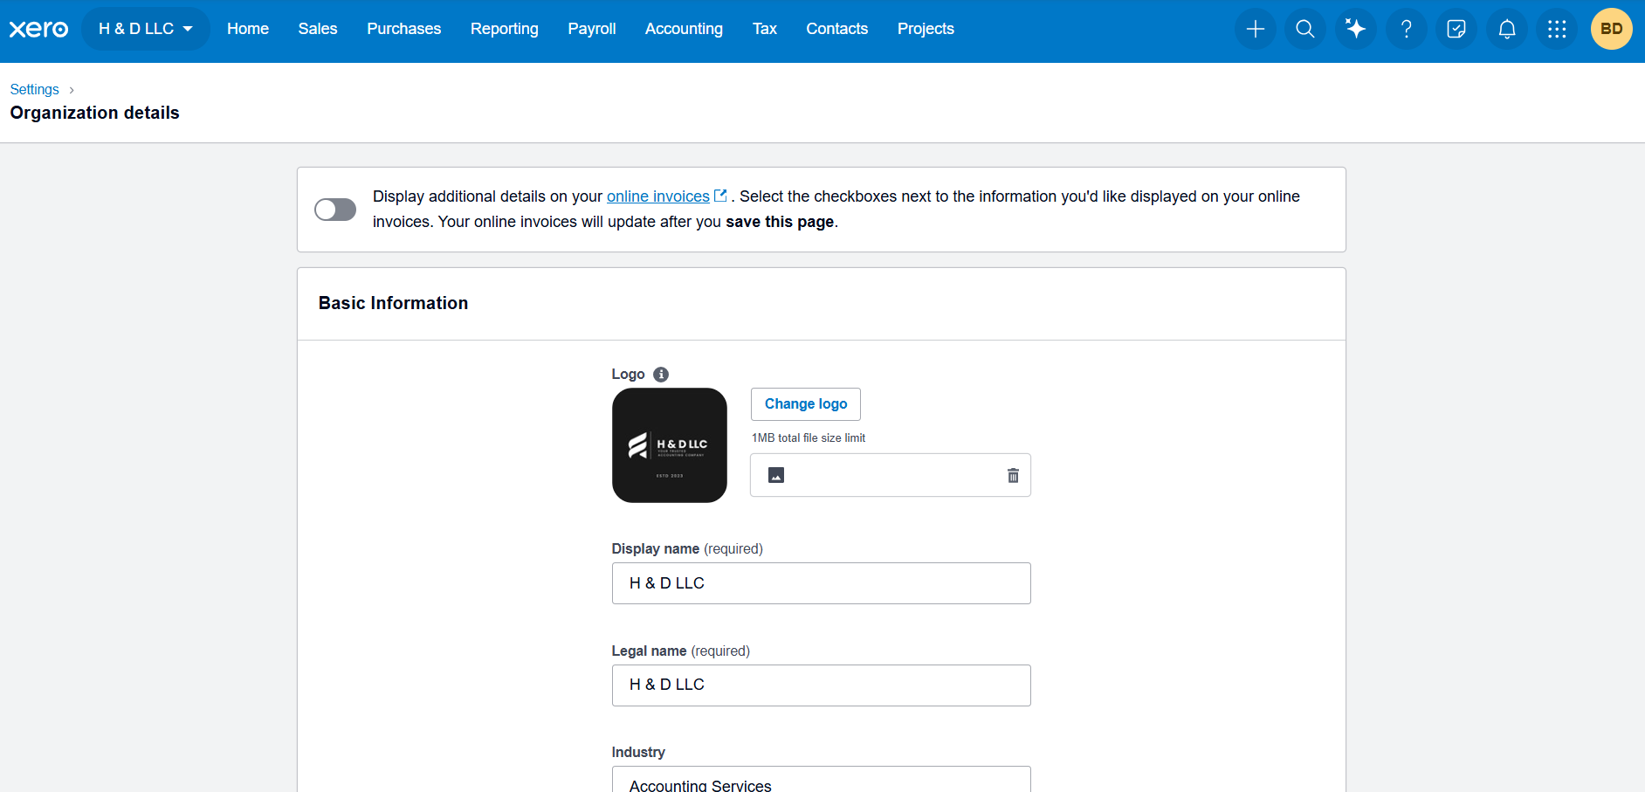Open the AI sparkle assistant icon
1645x792 pixels.
point(1356,29)
